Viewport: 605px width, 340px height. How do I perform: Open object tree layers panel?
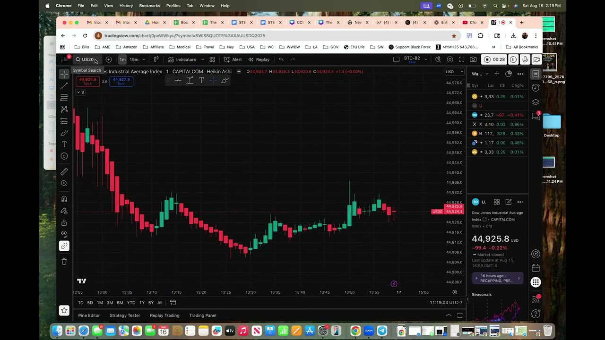(x=536, y=102)
